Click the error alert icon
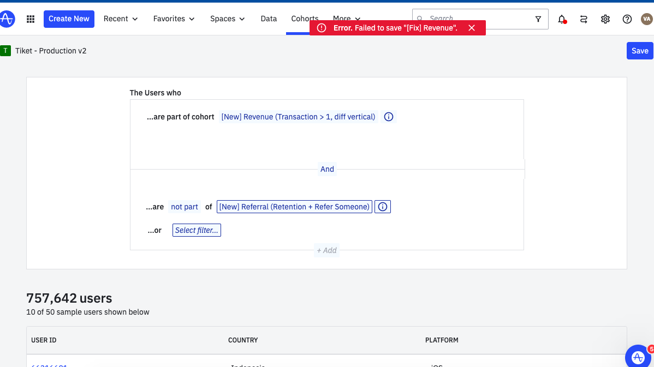Viewport: 654px width, 367px height. coord(322,28)
